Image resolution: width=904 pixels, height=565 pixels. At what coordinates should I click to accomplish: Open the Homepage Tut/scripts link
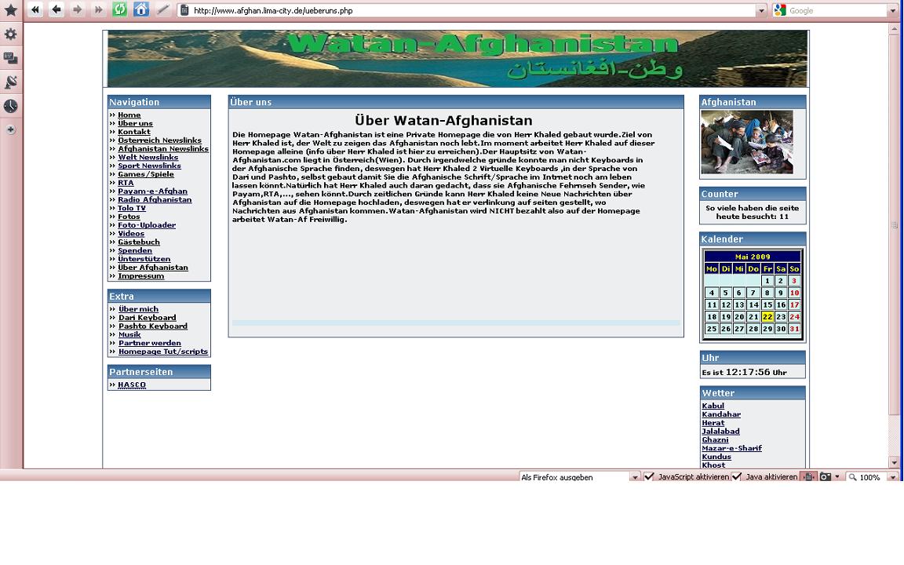[x=163, y=352]
